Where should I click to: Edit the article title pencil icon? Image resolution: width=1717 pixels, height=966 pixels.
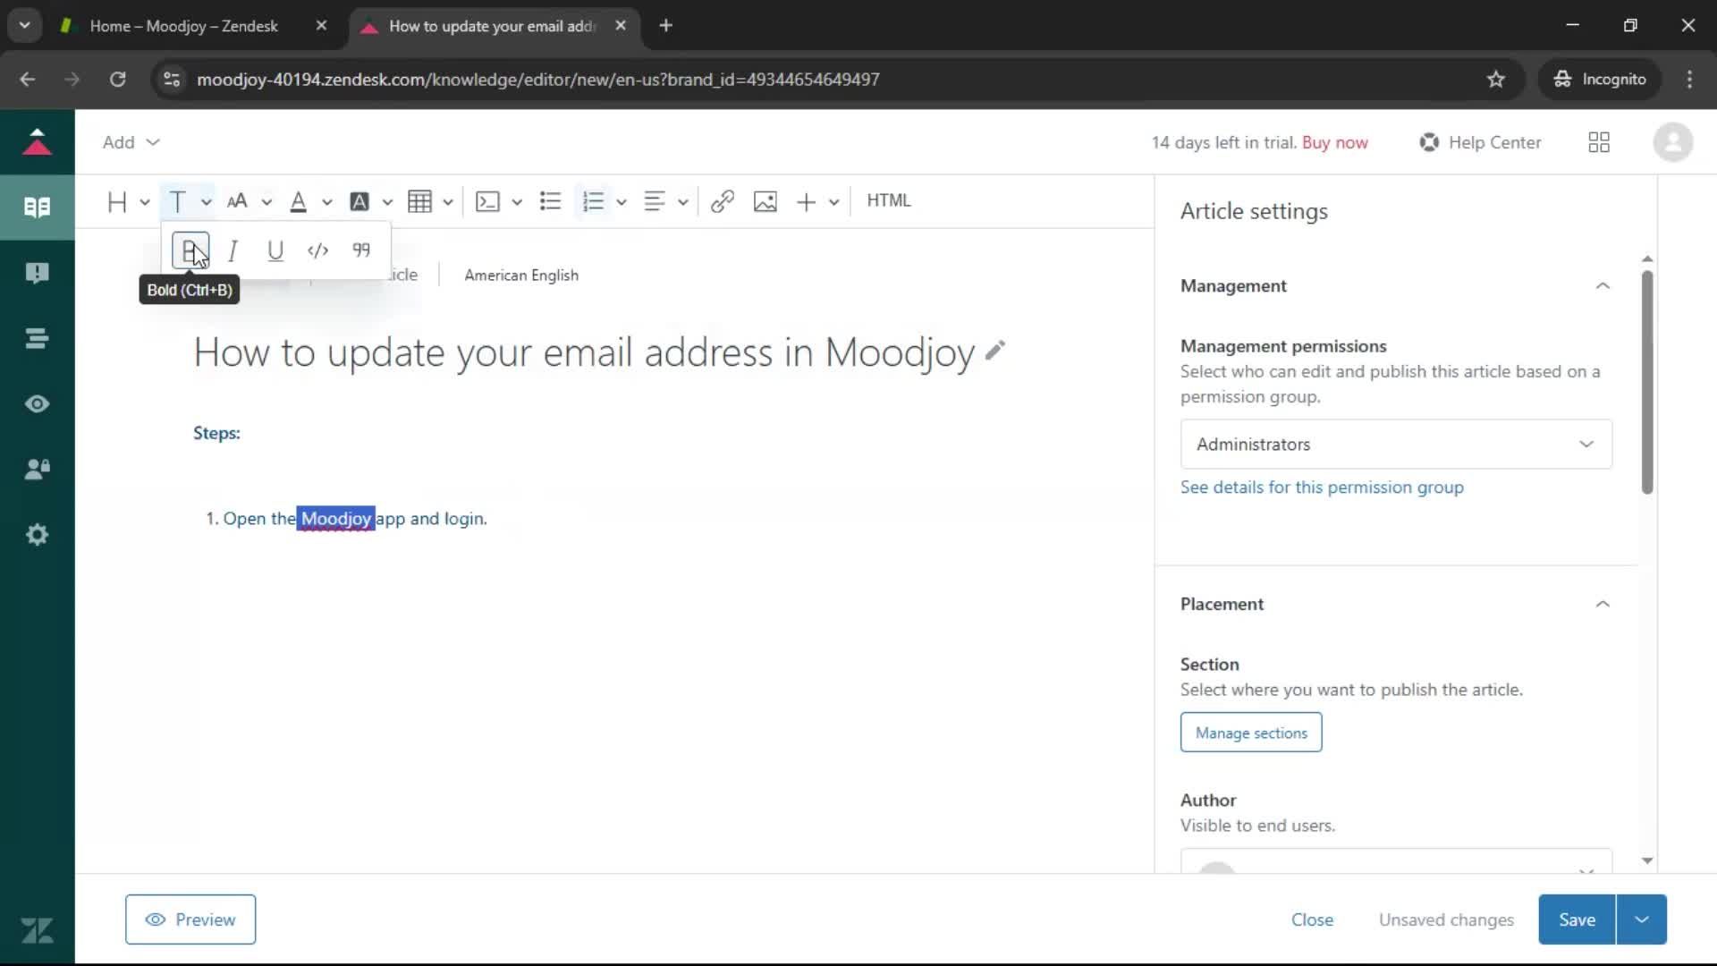point(995,351)
